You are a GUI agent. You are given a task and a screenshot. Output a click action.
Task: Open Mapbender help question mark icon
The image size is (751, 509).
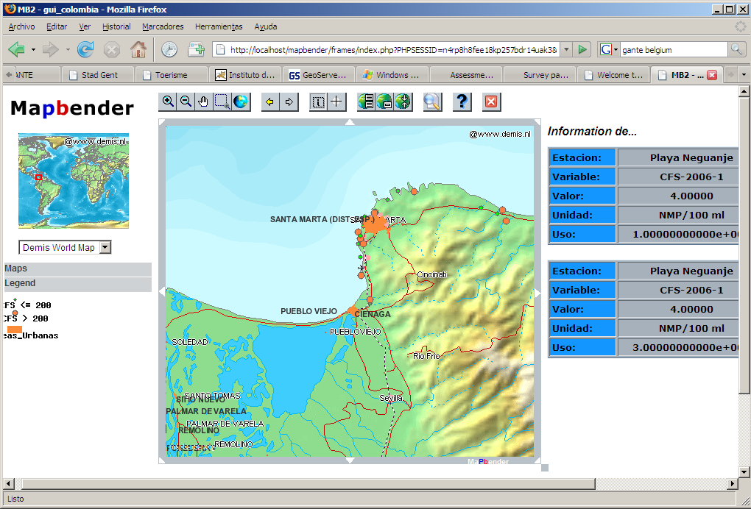tap(462, 102)
